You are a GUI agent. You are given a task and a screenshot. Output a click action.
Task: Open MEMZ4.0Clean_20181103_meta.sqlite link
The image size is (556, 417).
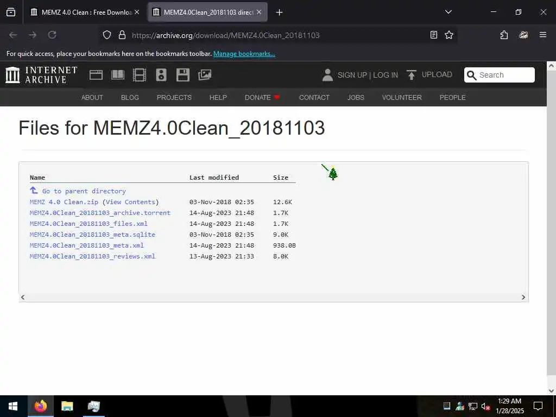(92, 235)
